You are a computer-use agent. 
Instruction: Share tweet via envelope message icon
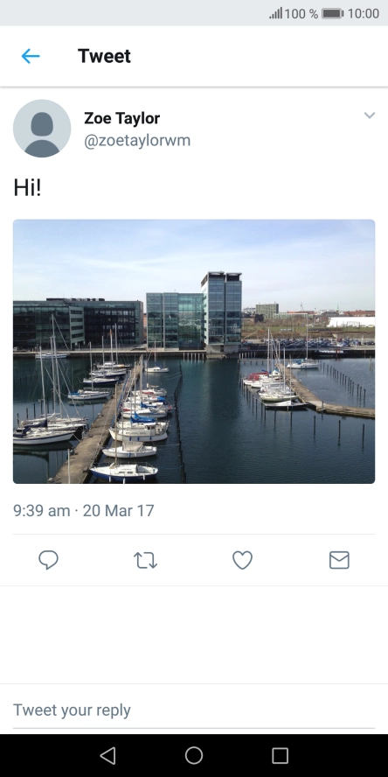(339, 560)
